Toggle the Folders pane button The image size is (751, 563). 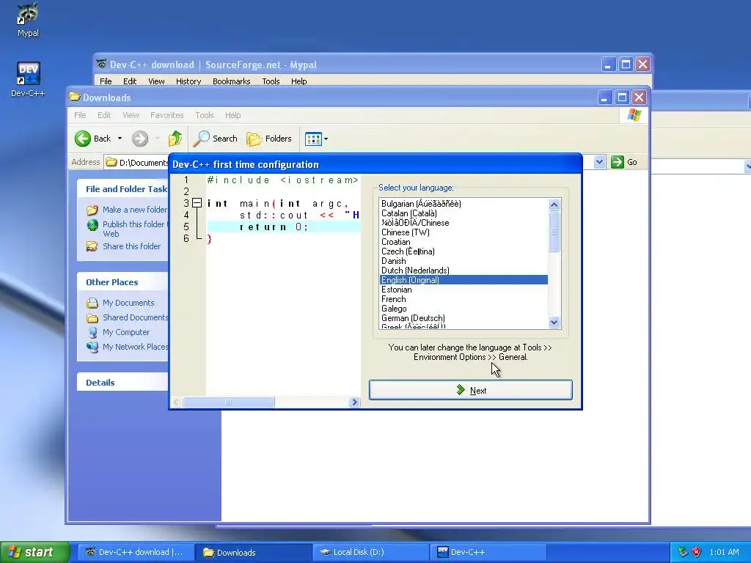tap(268, 139)
